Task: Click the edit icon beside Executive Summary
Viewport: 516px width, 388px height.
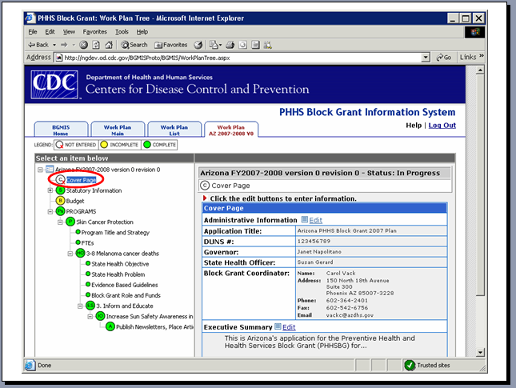Action: click(x=278, y=326)
